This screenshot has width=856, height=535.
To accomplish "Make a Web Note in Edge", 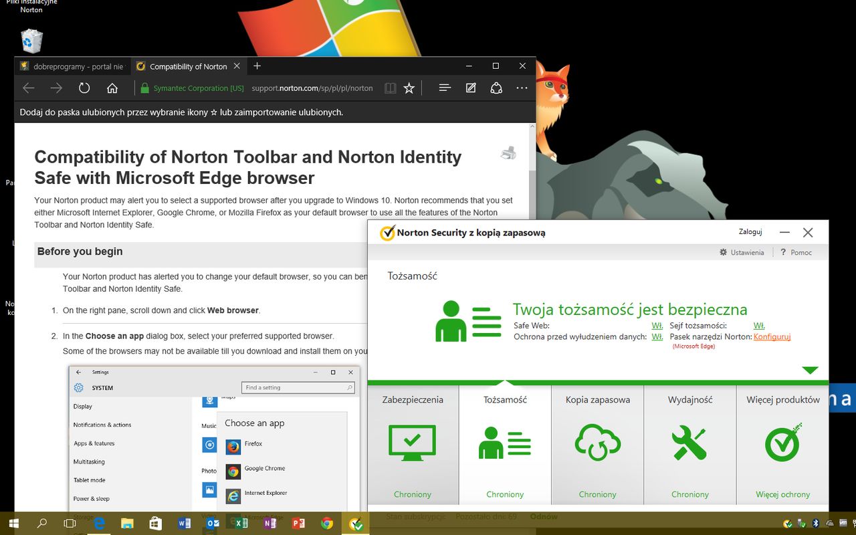I will (x=471, y=88).
